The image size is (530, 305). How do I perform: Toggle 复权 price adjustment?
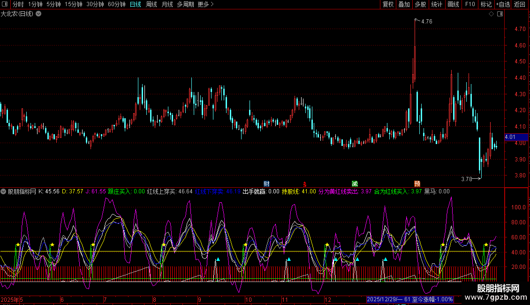[x=388, y=5]
